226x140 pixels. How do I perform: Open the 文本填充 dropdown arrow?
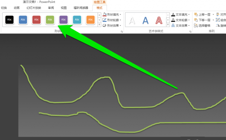coord(189,15)
